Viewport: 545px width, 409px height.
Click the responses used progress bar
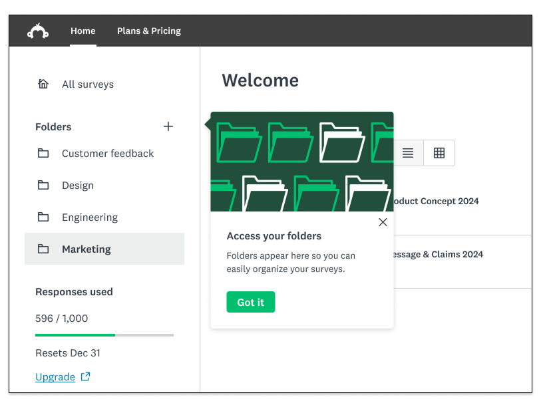click(104, 335)
